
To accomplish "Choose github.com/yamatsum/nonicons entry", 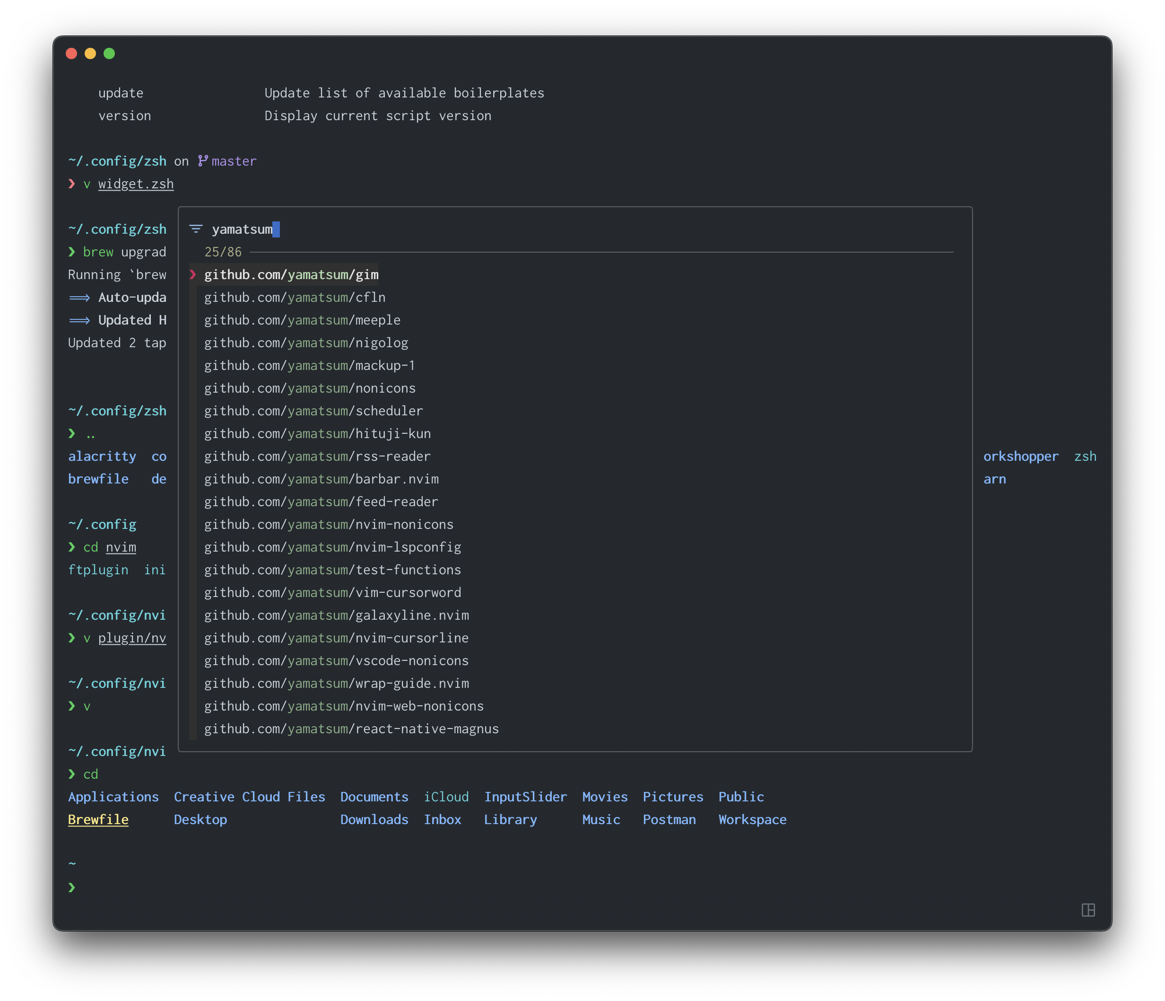I will click(x=310, y=388).
